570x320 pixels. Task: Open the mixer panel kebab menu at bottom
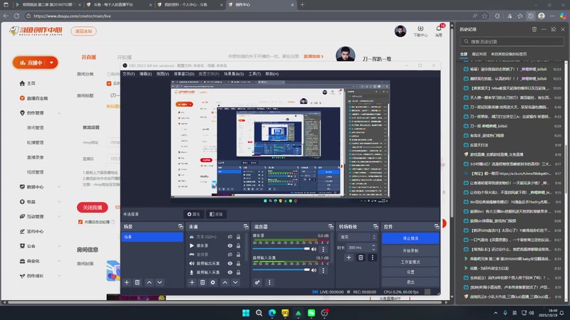coord(269,282)
